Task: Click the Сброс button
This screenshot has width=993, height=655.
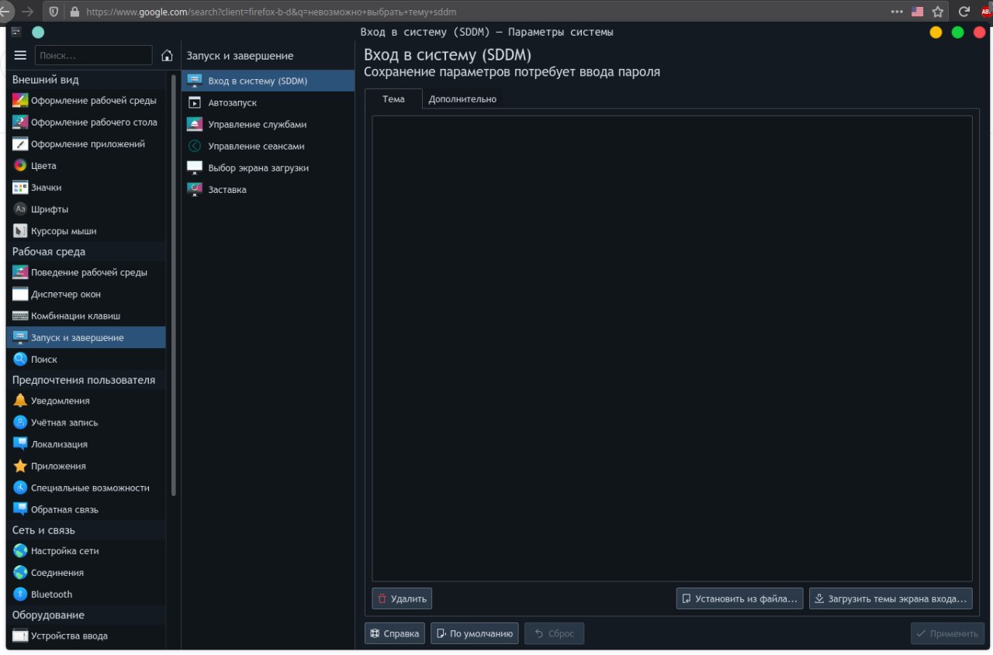Action: tap(554, 633)
